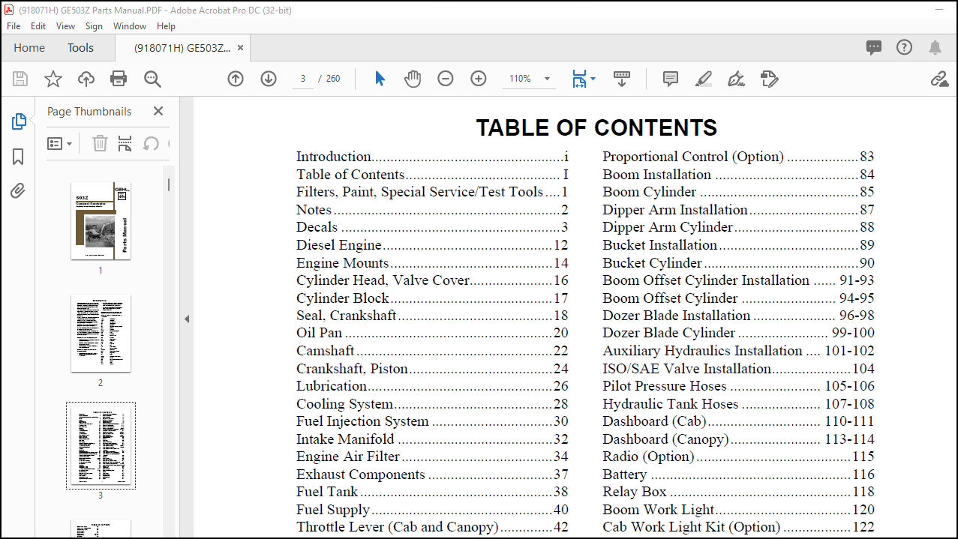The height and width of the screenshot is (539, 958).
Task: Activate the selection arrow tool
Action: (x=380, y=79)
